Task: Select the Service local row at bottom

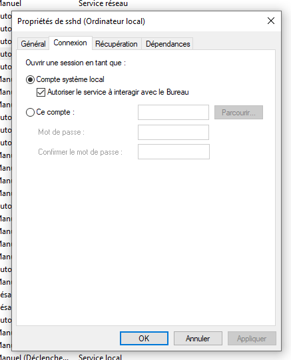Action: (x=100, y=357)
